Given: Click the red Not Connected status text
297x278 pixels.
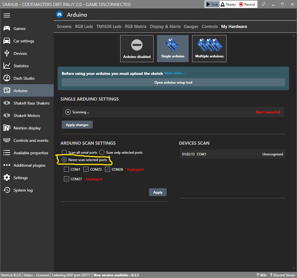Looking at the screenshot, I should tap(268, 112).
